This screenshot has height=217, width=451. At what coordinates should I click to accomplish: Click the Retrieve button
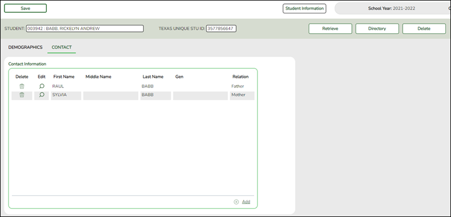330,29
